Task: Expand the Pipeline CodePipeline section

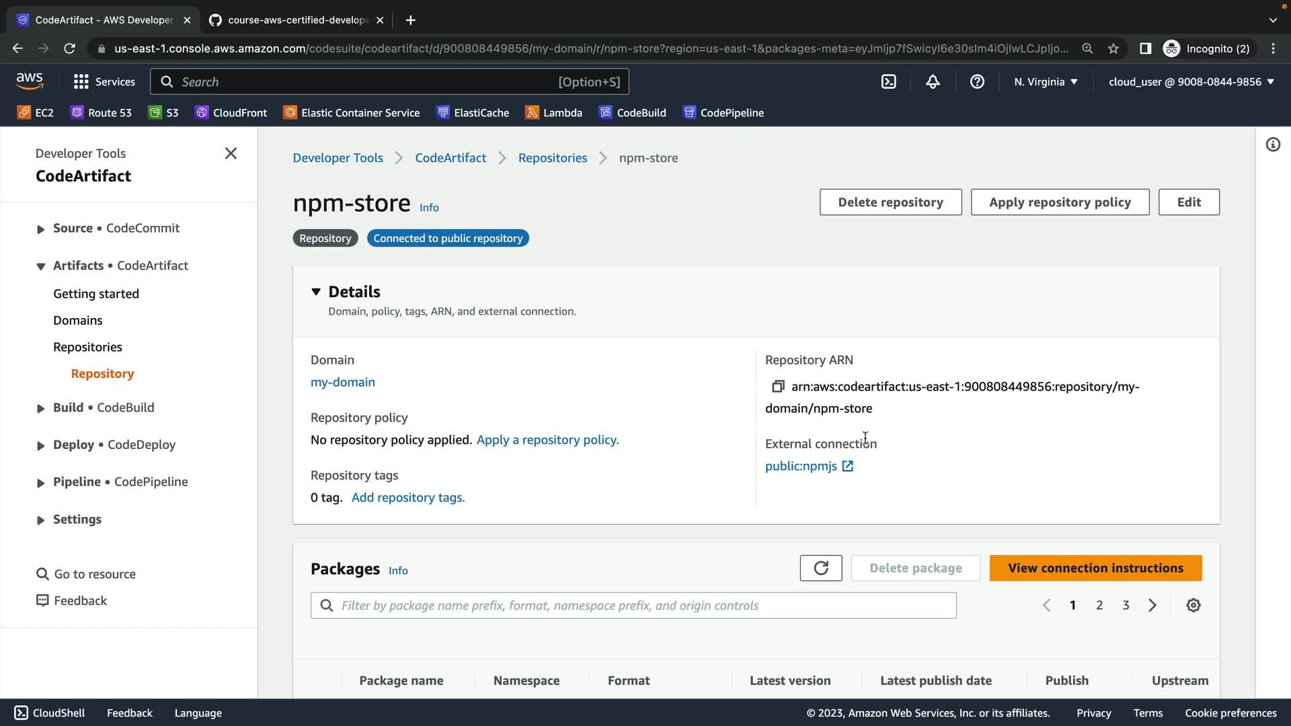Action: point(41,483)
